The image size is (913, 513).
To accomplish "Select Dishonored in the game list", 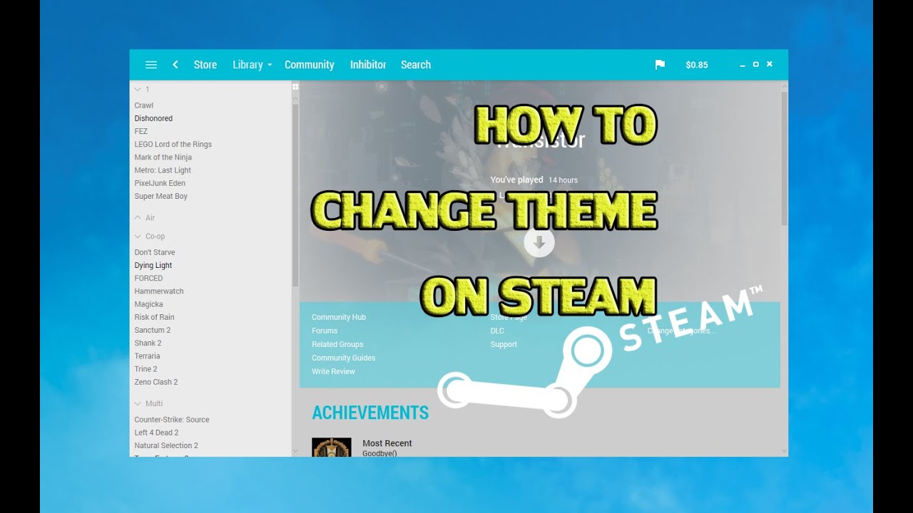I will tap(153, 118).
